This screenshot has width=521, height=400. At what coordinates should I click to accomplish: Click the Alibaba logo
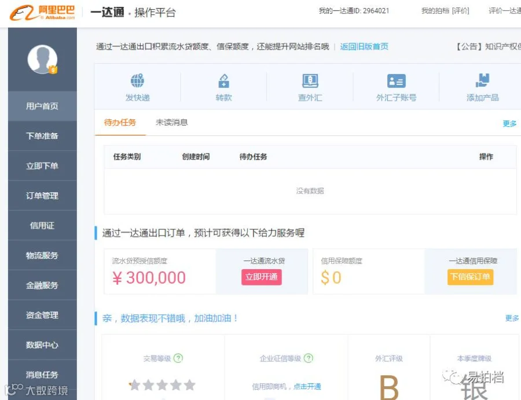[42, 13]
